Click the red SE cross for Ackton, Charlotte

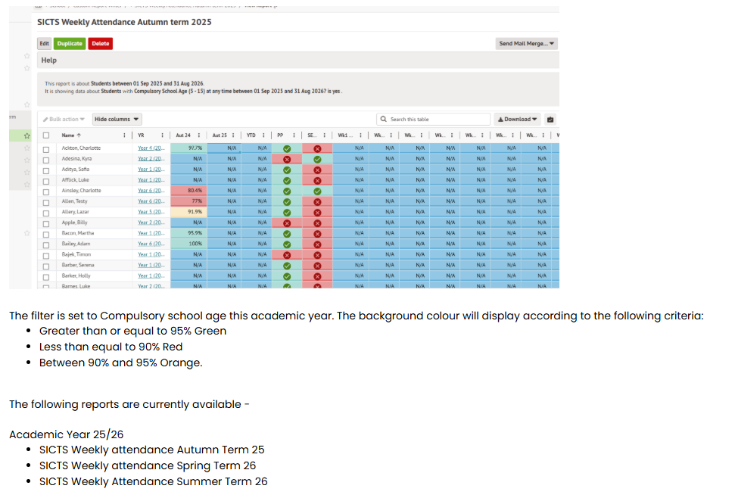(x=317, y=148)
